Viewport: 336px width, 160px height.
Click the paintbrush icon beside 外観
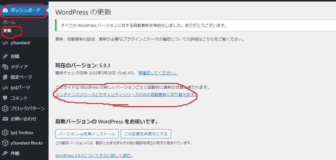(5, 153)
